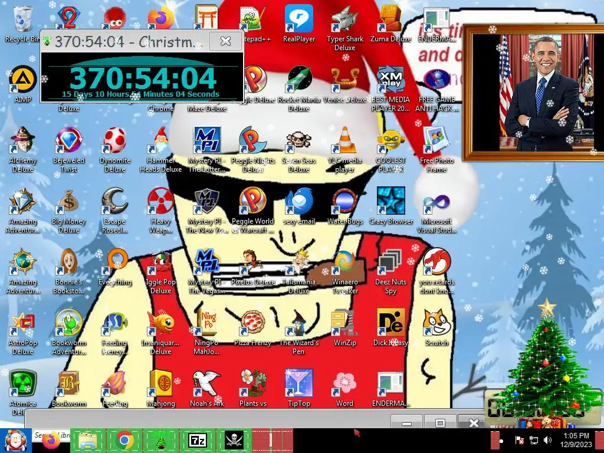The width and height of the screenshot is (604, 453).
Task: Select the 7z taskbar button
Action: pos(197,440)
